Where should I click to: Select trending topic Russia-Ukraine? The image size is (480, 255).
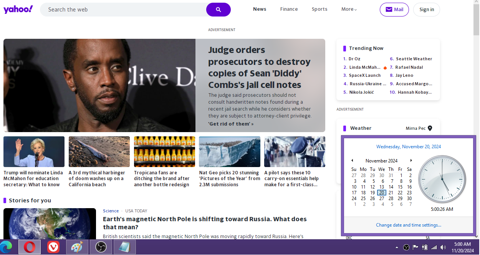click(x=368, y=84)
